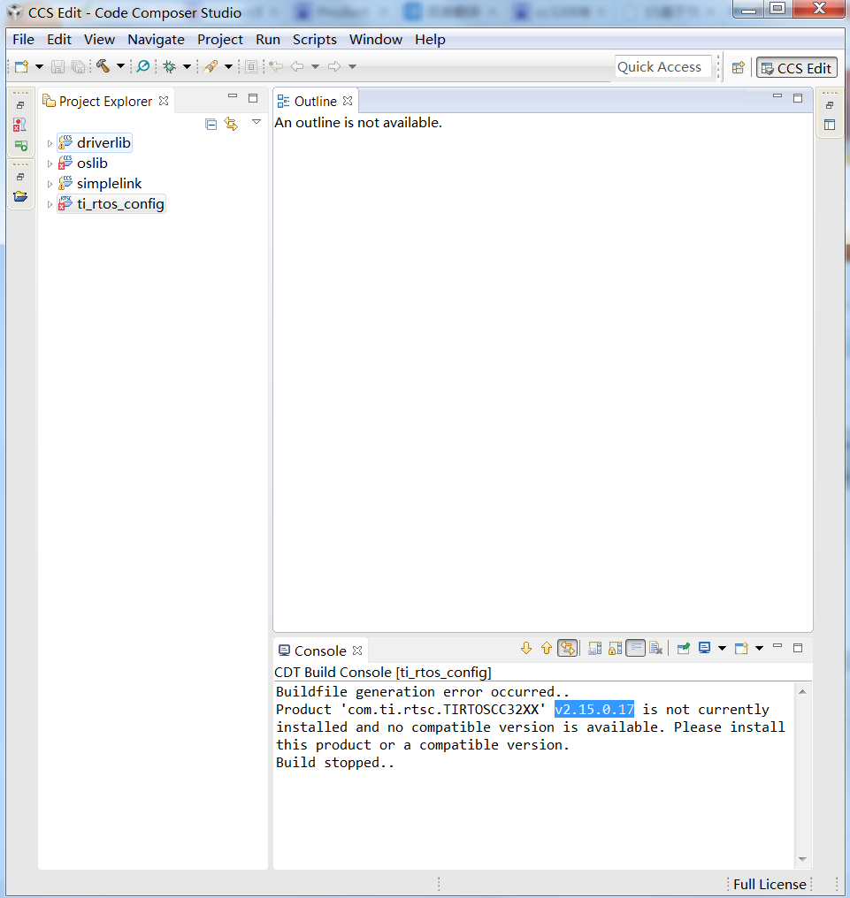Clear the Console output
The height and width of the screenshot is (898, 850).
click(656, 648)
